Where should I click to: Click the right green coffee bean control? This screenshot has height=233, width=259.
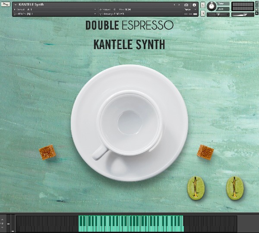pyautogui.click(x=235, y=188)
